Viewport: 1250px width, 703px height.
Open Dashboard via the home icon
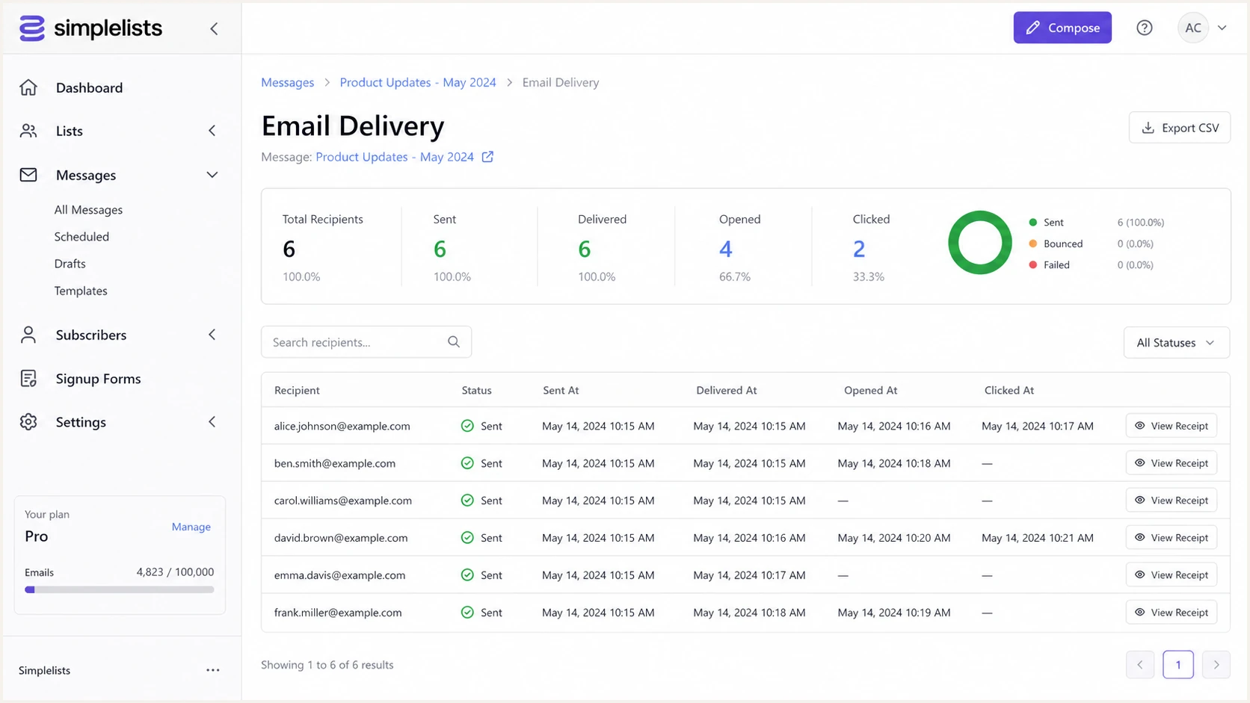(28, 87)
